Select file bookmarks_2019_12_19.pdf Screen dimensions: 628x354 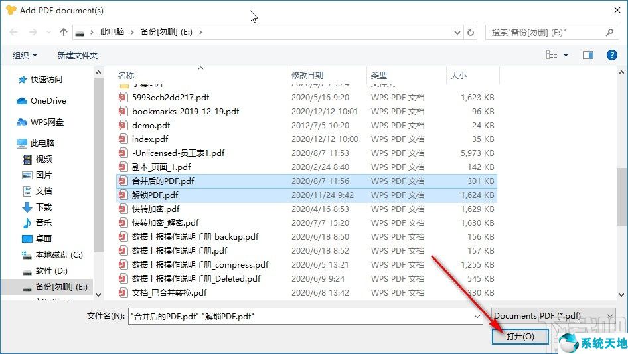point(307,112)
